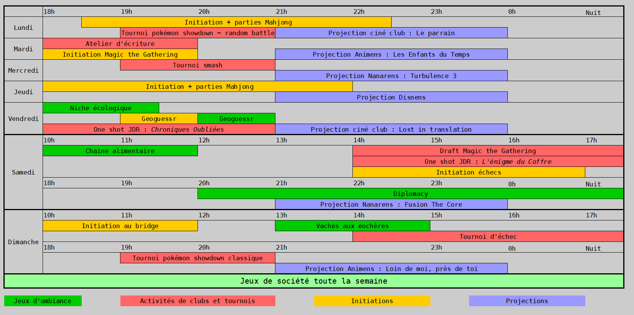Select Draft Magic the Gathering event

[488, 151]
